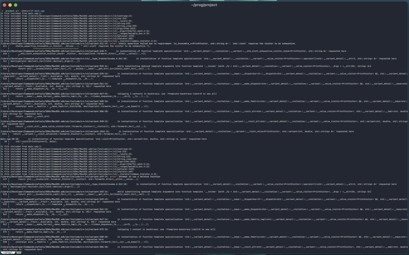Viewport: 409px width, 255px height.
Task: Close the terminal window with red button
Action: coord(4,5)
